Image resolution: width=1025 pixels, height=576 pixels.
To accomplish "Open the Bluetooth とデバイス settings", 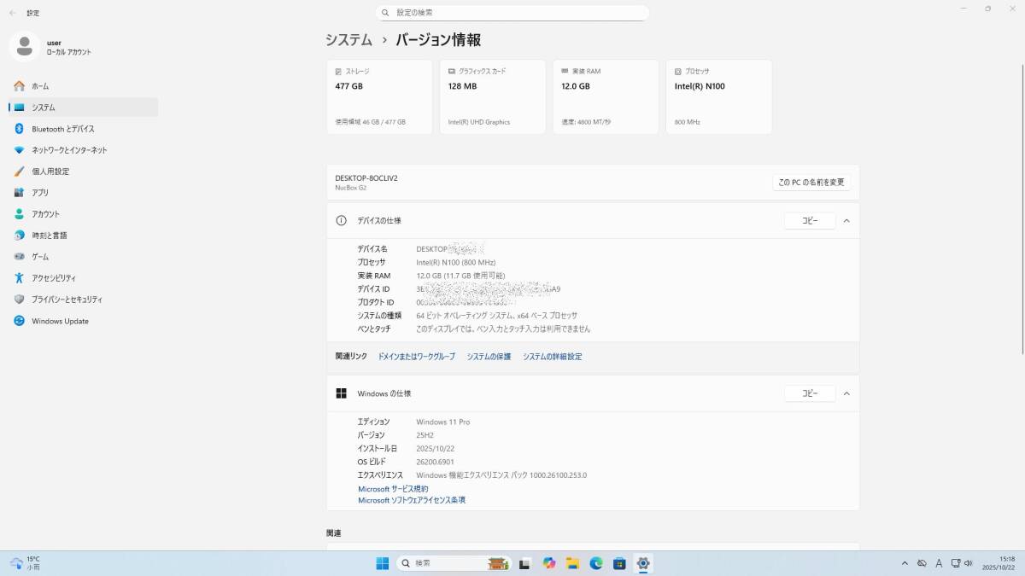I will [62, 129].
